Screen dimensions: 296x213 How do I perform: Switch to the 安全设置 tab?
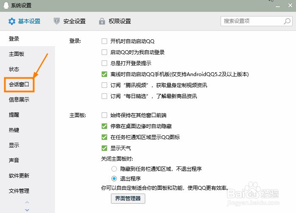[69, 21]
